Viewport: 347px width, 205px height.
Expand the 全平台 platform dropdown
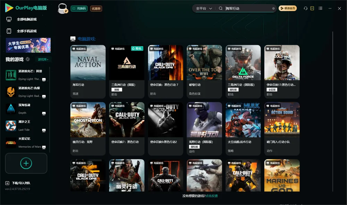coord(204,8)
